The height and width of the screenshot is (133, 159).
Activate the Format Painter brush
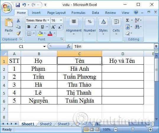(x=18, y=33)
